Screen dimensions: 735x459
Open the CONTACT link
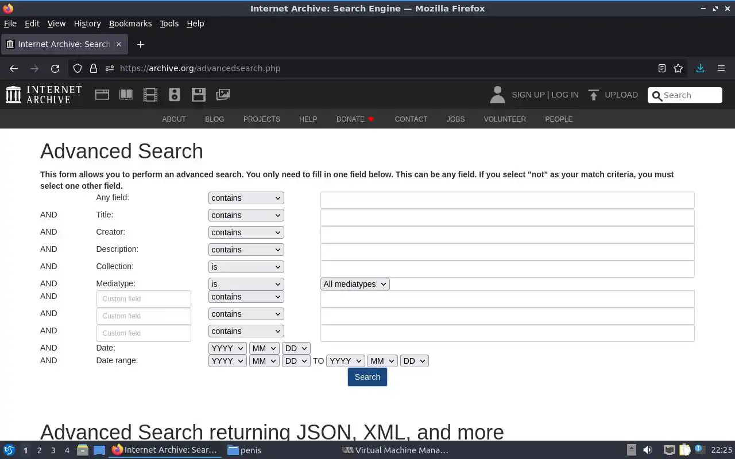click(411, 119)
